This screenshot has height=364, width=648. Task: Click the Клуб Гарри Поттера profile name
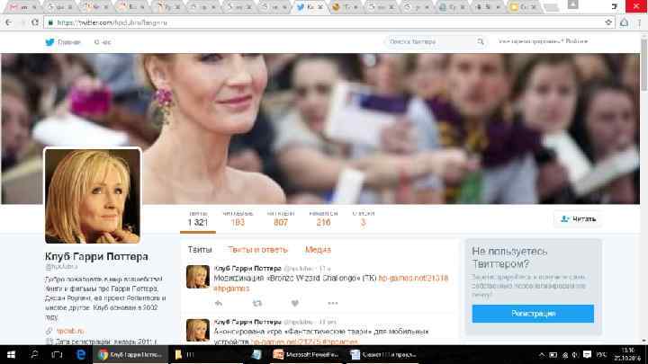point(96,257)
